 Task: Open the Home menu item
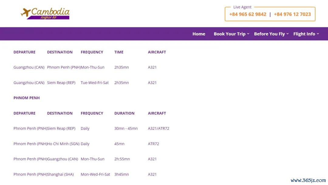tap(199, 34)
